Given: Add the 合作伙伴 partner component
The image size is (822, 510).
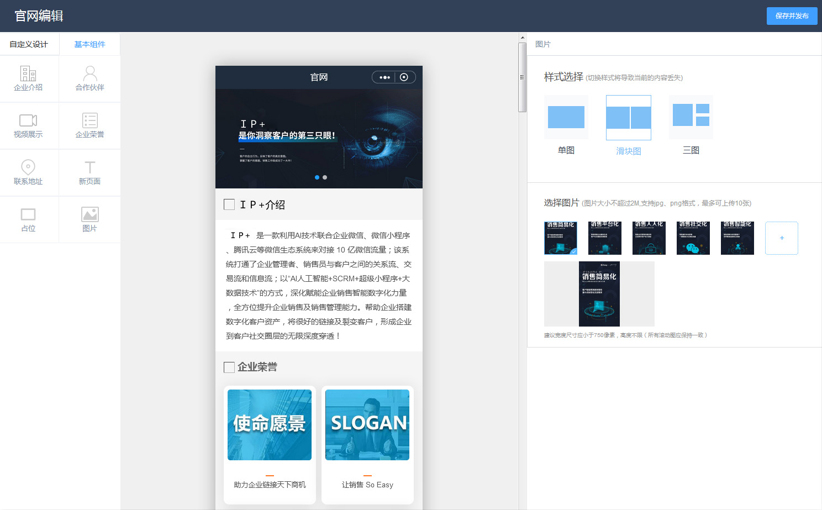Looking at the screenshot, I should (89, 78).
